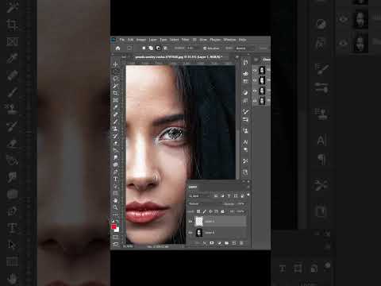Toggle second channel row visibility eye

coord(255,80)
